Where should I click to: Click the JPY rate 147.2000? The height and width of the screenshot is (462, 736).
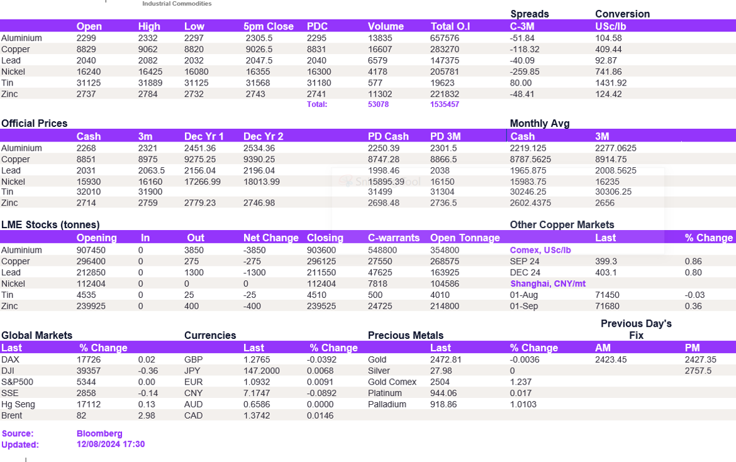(x=262, y=371)
